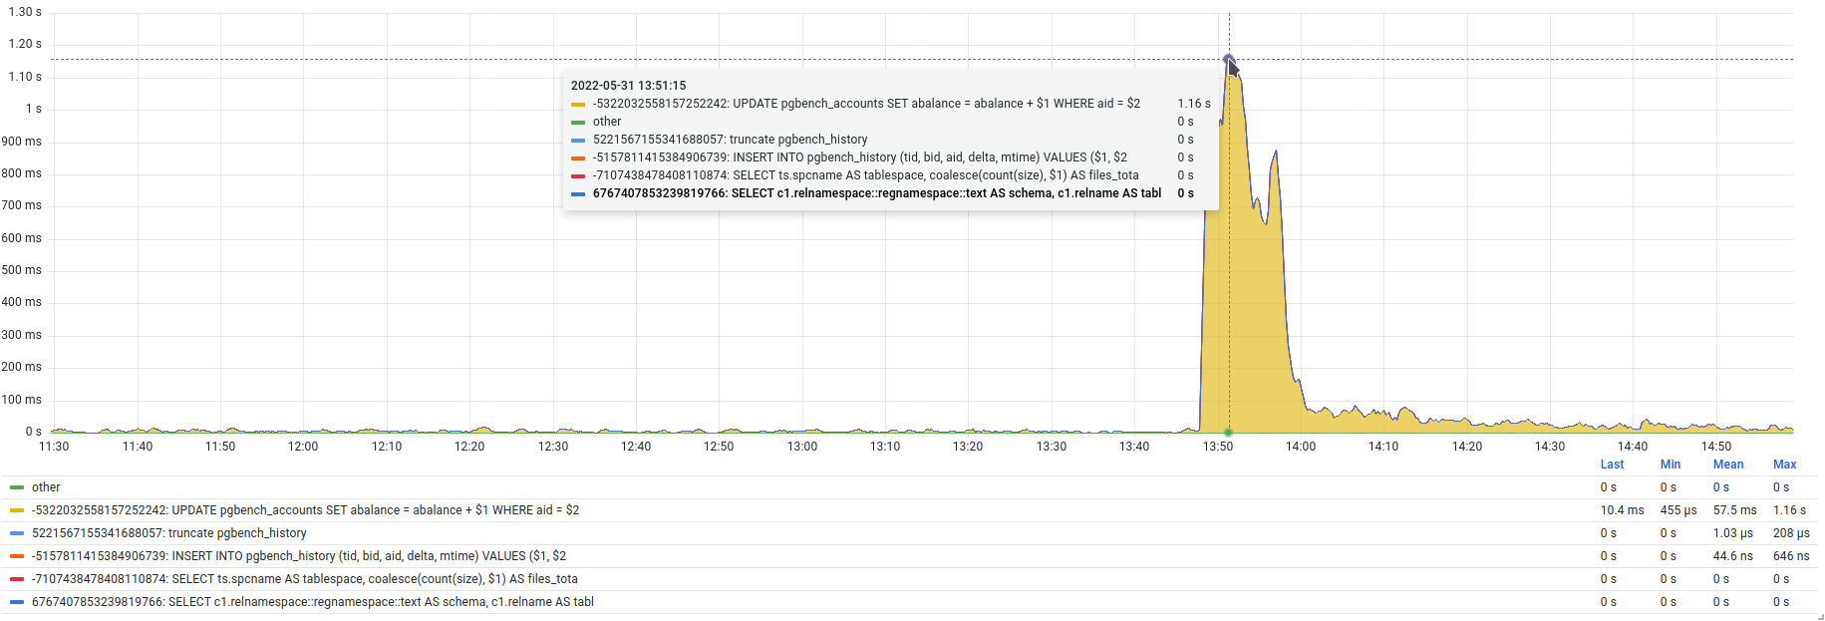1825x621 pixels.
Task: Click the tooltip timestamp 2022-05-31 13:51:15
Action: (628, 86)
